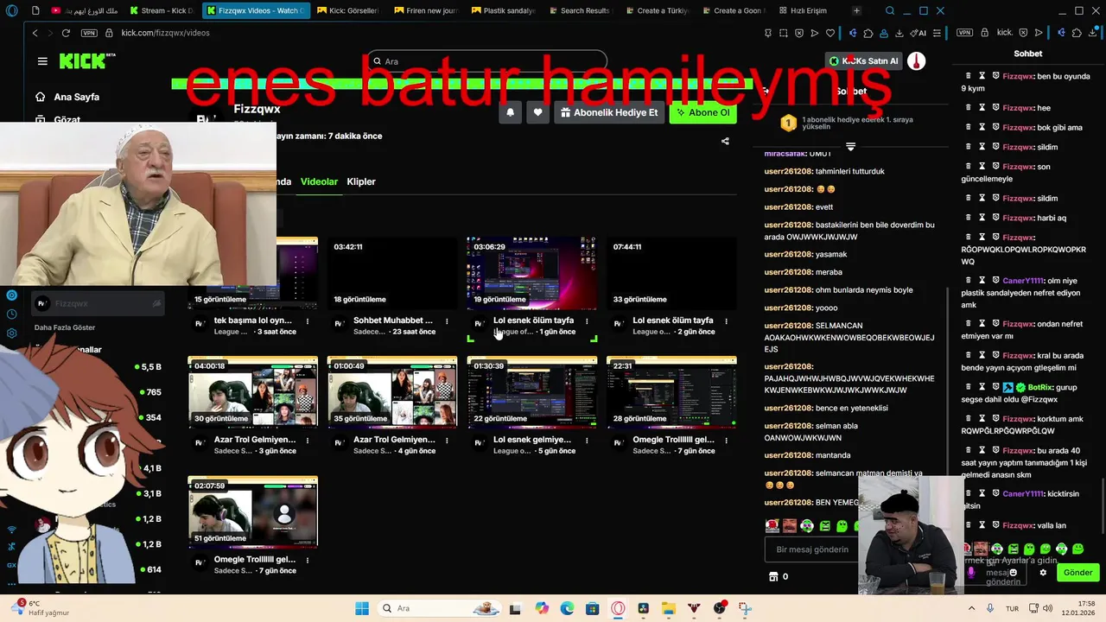Click the Opera sidebar settings gear icon

click(11, 333)
